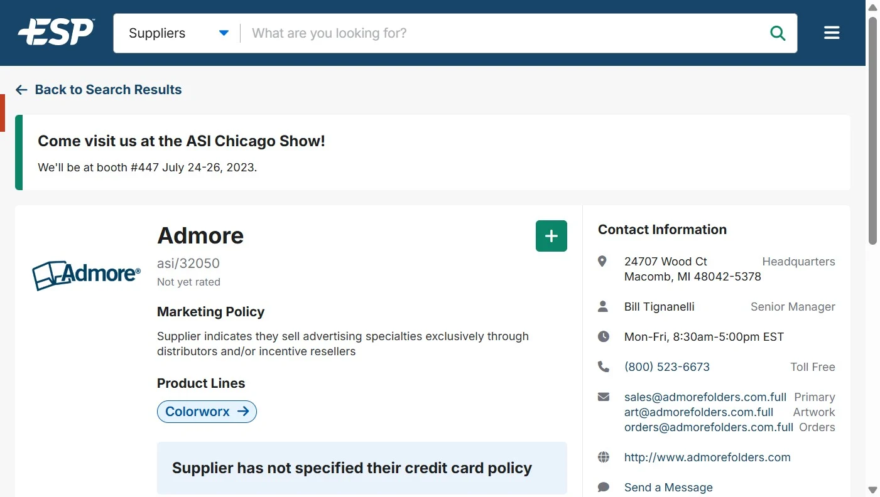
Task: Email orders@admorefolders.com.full
Action: click(x=709, y=427)
